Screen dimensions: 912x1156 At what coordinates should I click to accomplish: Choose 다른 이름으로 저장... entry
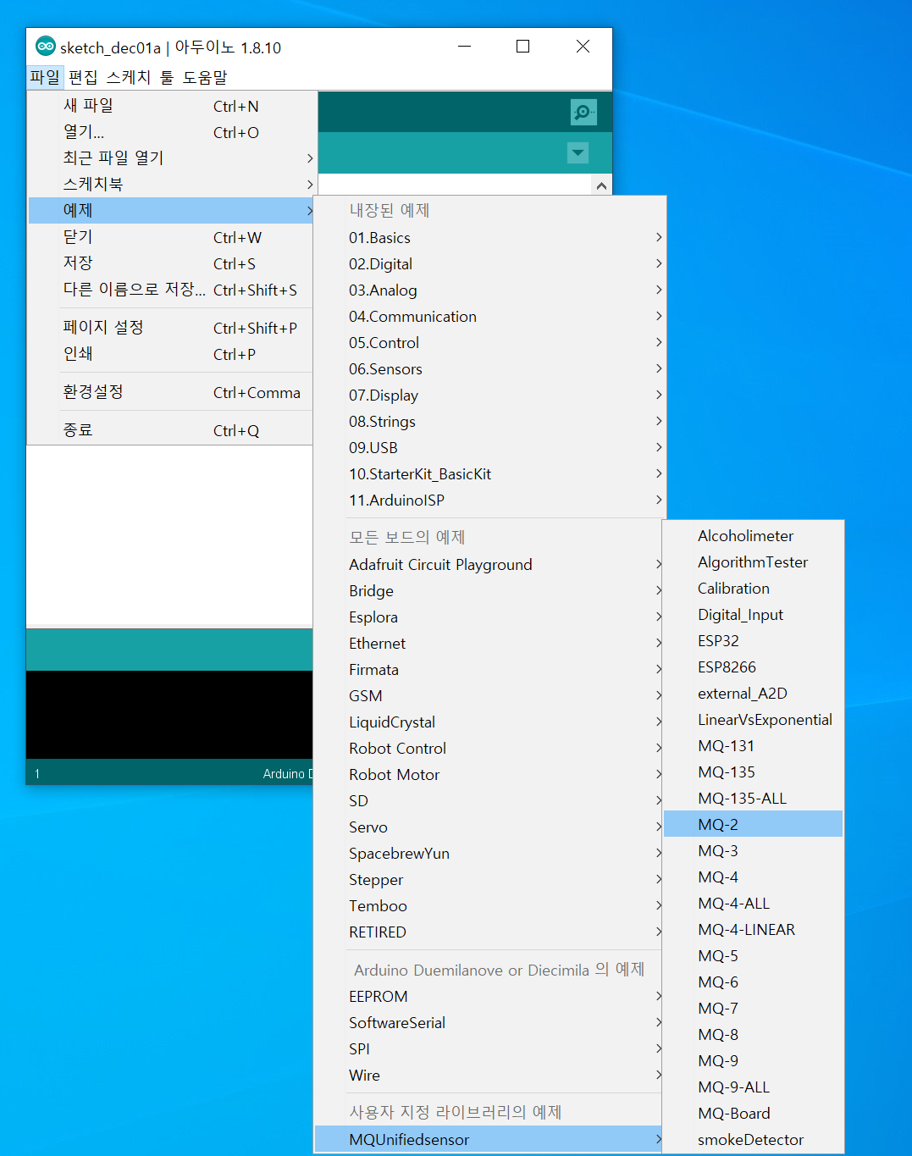tap(172, 290)
